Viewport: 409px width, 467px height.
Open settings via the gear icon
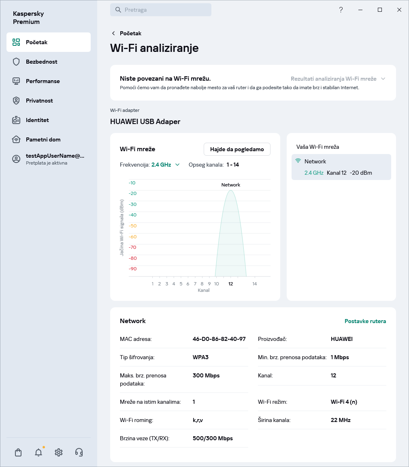(x=59, y=452)
